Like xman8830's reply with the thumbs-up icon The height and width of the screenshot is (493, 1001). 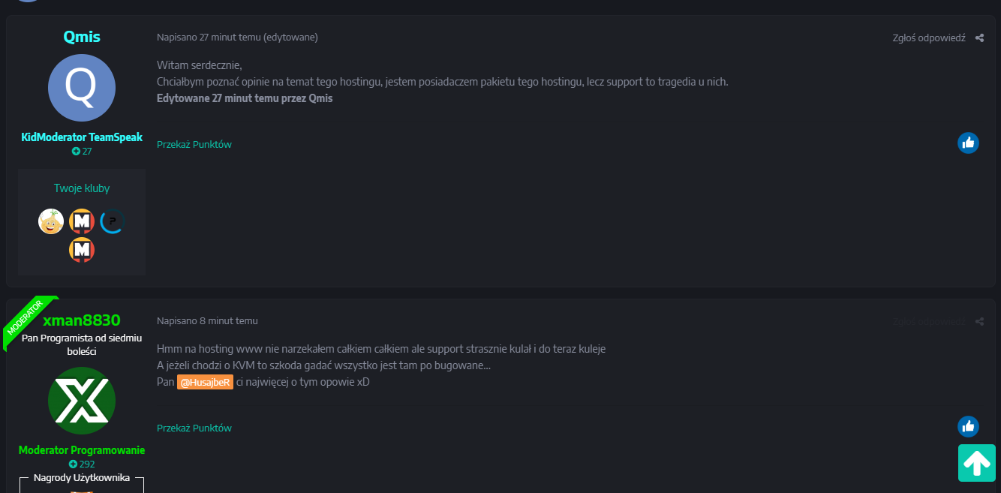pyautogui.click(x=968, y=426)
